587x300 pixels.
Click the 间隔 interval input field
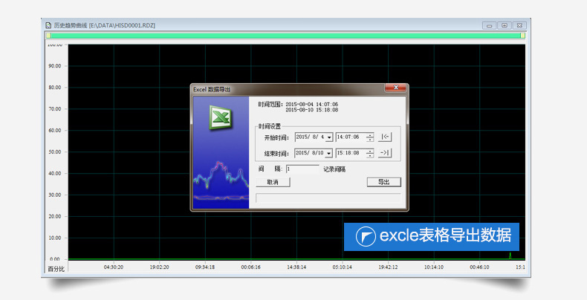(302, 169)
